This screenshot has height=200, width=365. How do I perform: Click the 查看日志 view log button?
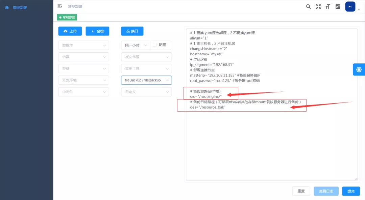pyautogui.click(x=326, y=191)
